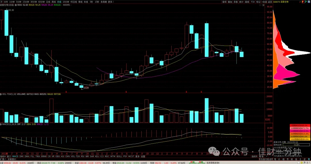The height and width of the screenshot is (164, 311).
Task: Click the panel layout icon above price axis
Action: click(263, 5)
